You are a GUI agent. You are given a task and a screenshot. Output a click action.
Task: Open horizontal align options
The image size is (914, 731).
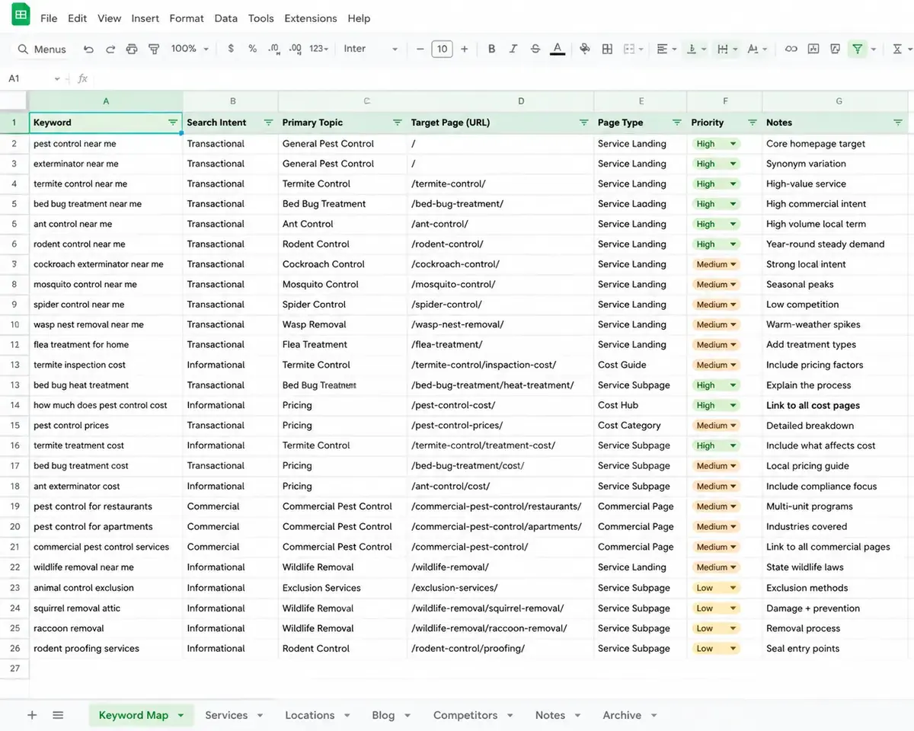pyautogui.click(x=666, y=49)
